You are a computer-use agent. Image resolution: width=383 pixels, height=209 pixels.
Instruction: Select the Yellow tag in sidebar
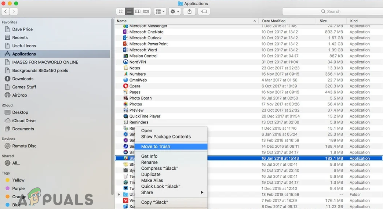click(x=18, y=180)
